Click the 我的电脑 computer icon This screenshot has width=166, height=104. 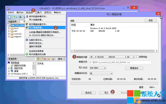(x=9, y=63)
